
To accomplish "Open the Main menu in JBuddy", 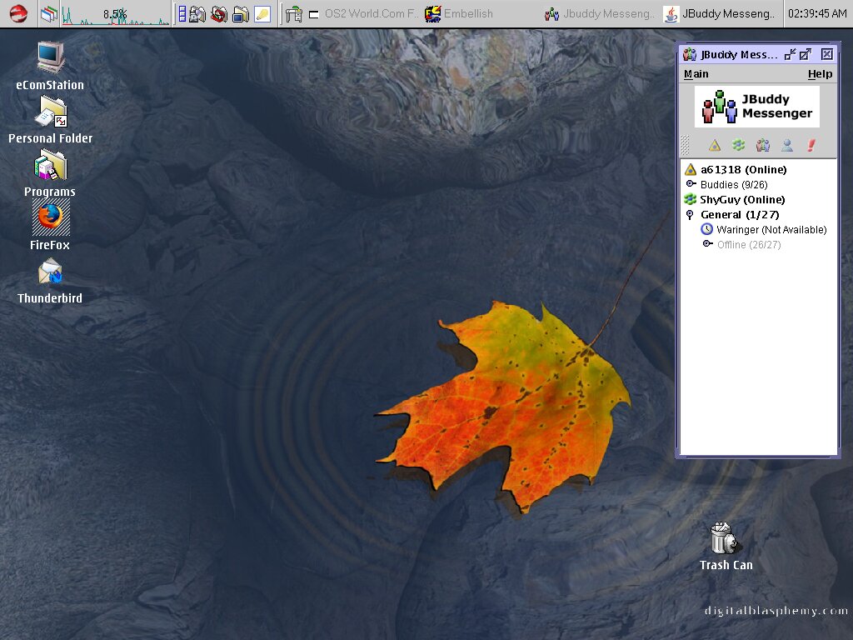I will [x=696, y=74].
